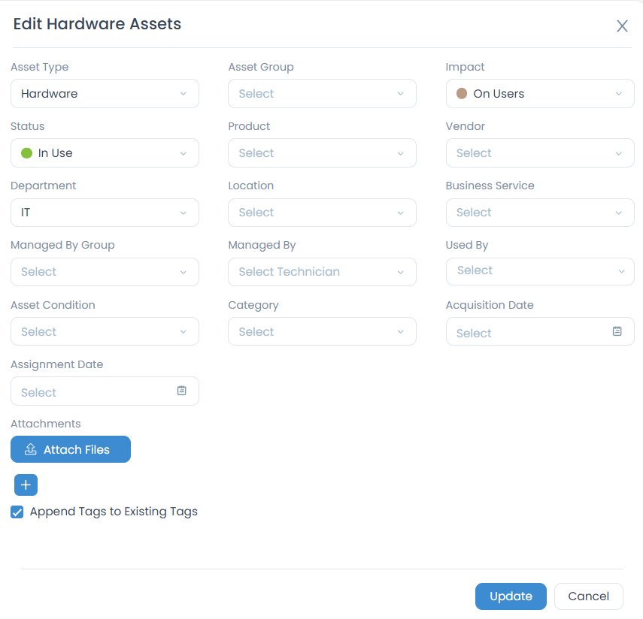Toggle Append Tags to Existing Tags checkbox
The width and height of the screenshot is (643, 619).
point(17,512)
